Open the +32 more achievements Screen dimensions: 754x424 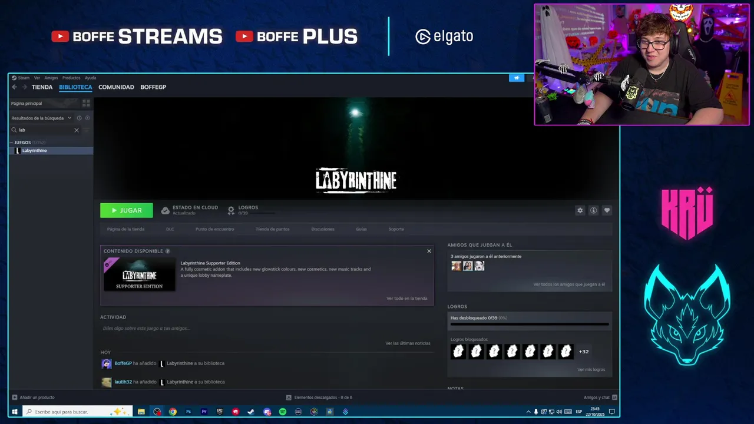(x=584, y=352)
